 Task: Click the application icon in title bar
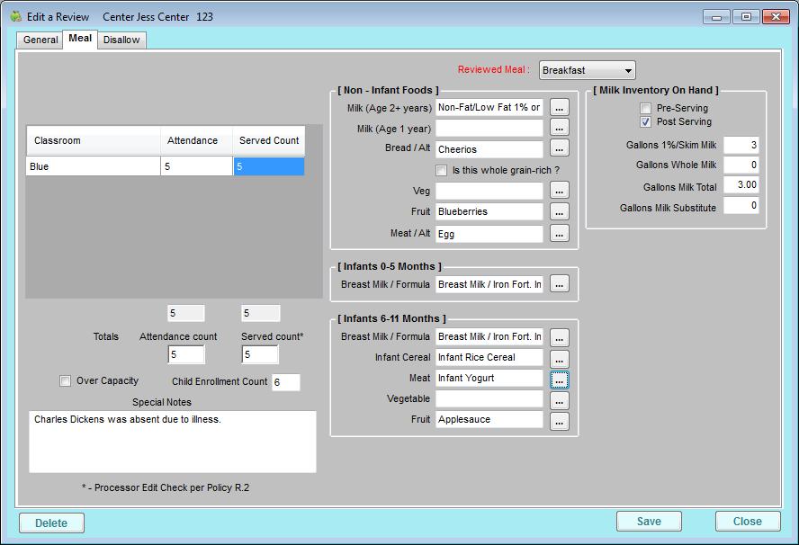click(x=16, y=16)
